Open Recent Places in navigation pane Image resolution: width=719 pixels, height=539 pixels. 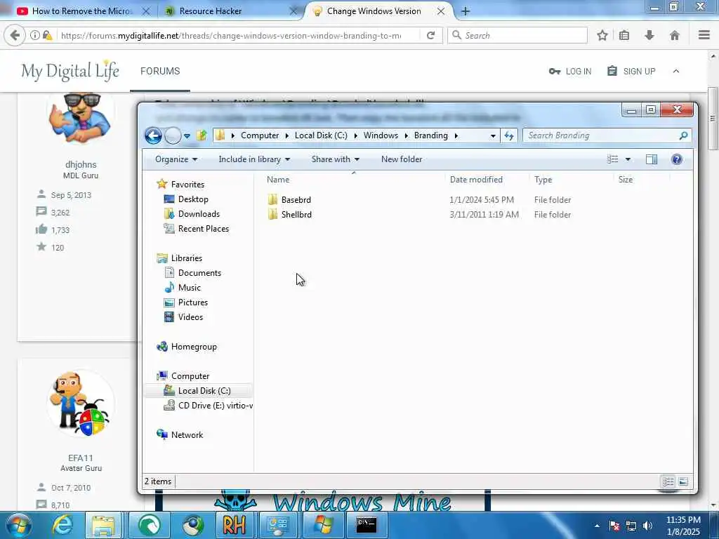pyautogui.click(x=204, y=229)
